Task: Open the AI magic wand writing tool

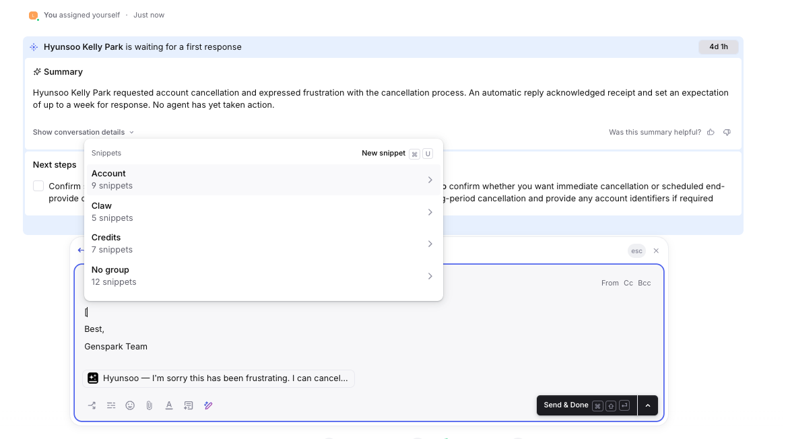Action: [208, 405]
